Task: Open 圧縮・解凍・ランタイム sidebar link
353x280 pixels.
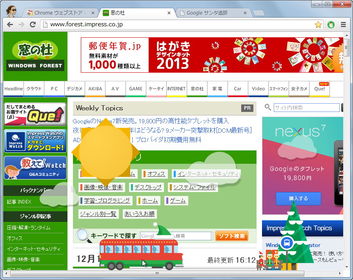Action: [29, 228]
